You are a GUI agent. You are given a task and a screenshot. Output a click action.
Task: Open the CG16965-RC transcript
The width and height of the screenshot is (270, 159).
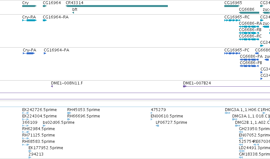click(x=232, y=20)
